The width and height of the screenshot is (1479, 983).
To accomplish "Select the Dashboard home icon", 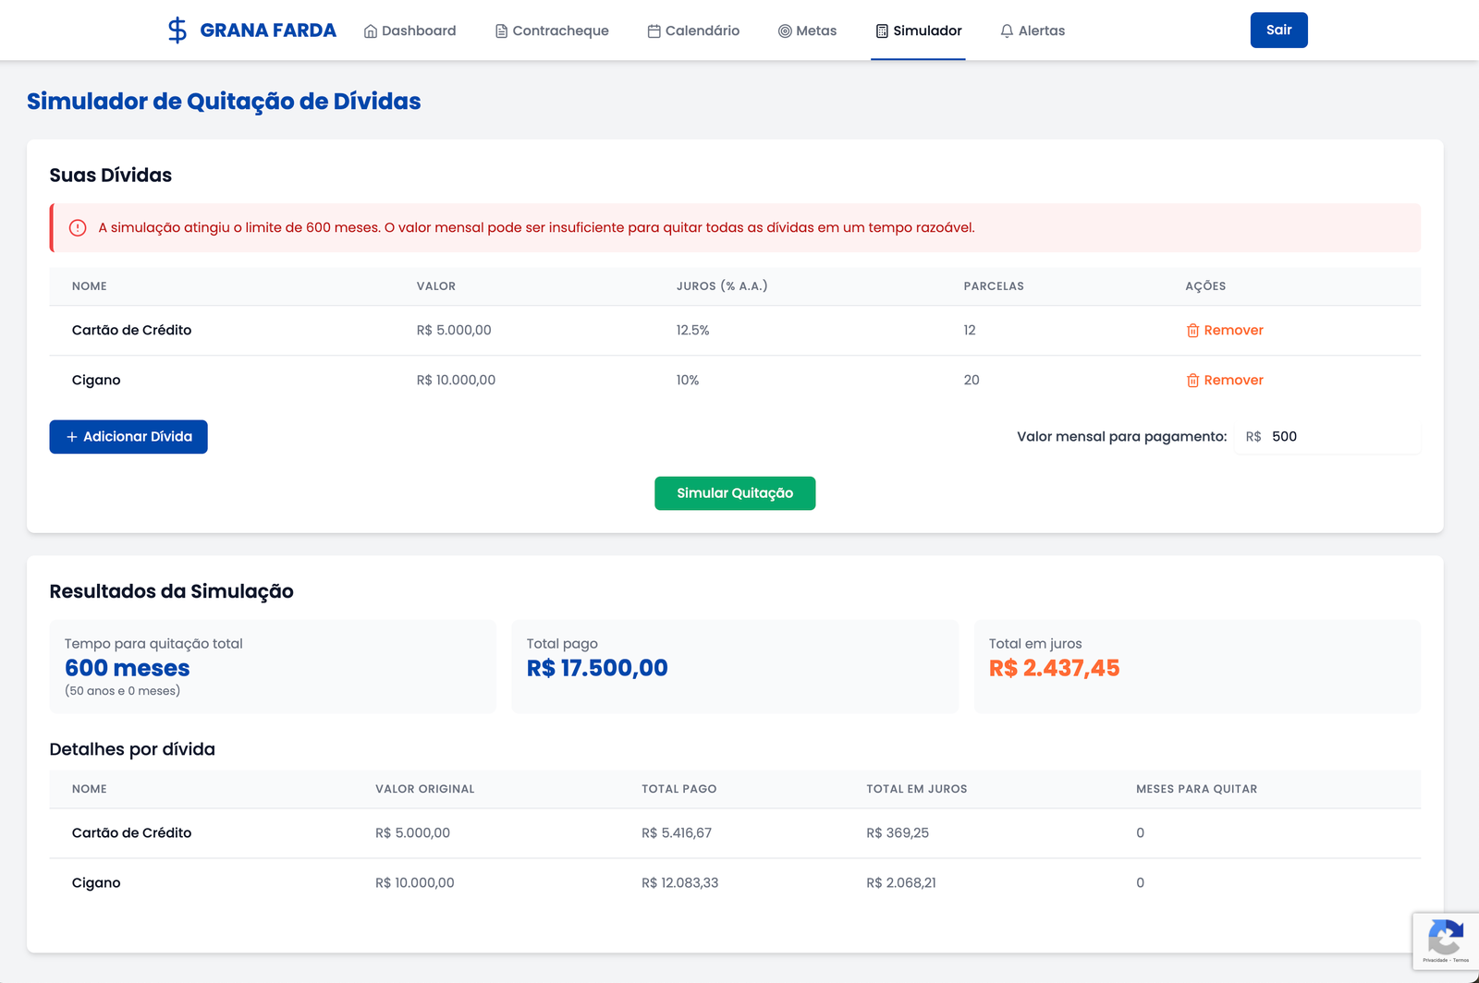I will coord(370,30).
